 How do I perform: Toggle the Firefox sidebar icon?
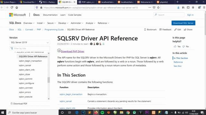pyautogui.click(x=188, y=8)
